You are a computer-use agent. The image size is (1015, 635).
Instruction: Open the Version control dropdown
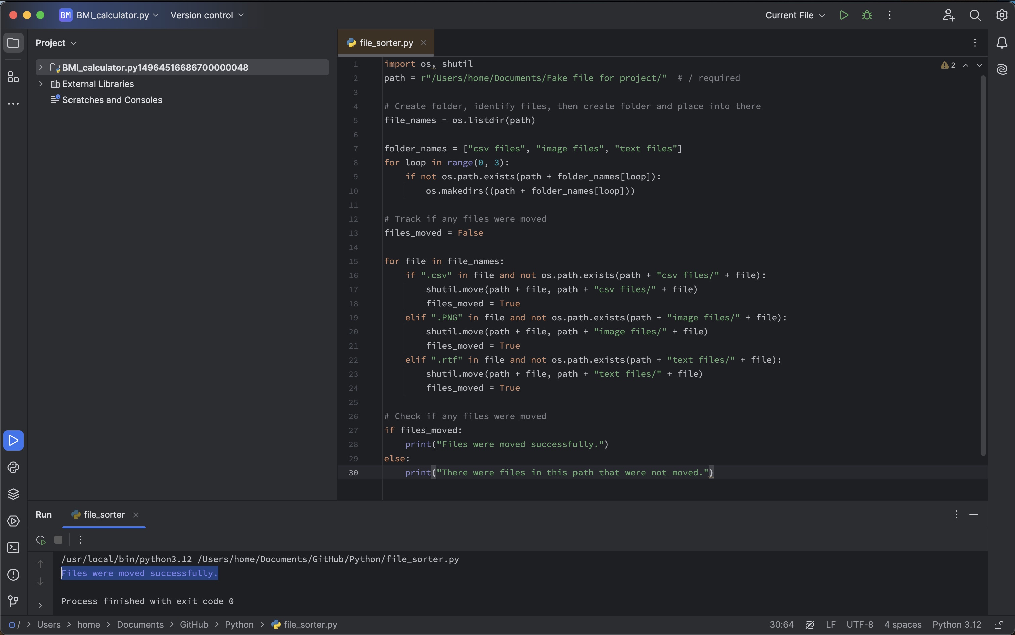[x=207, y=15]
